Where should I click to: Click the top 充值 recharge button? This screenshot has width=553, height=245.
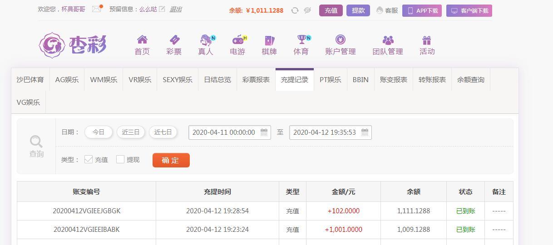(x=331, y=10)
